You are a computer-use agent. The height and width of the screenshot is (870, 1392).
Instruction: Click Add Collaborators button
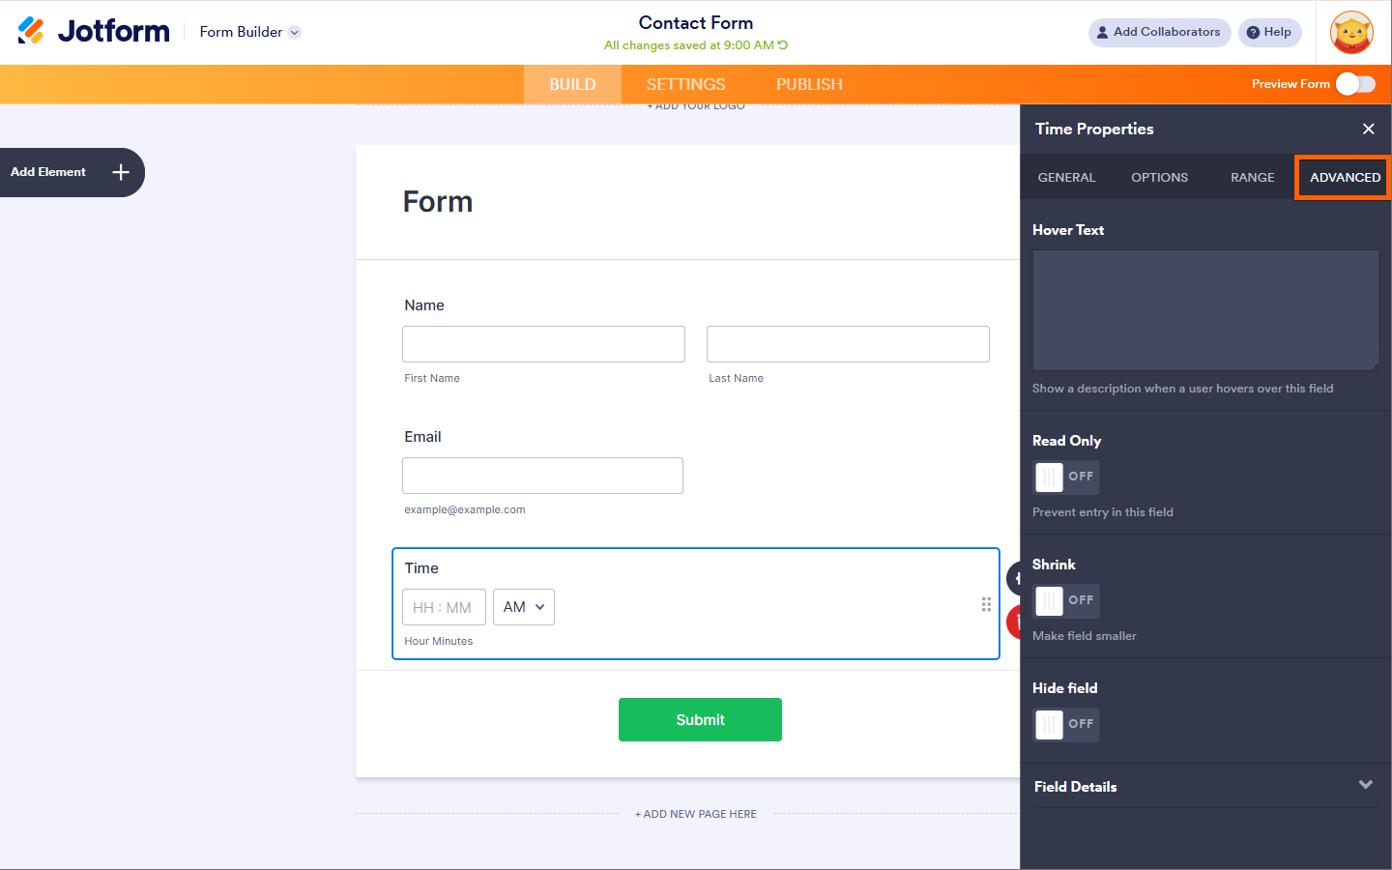point(1159,32)
